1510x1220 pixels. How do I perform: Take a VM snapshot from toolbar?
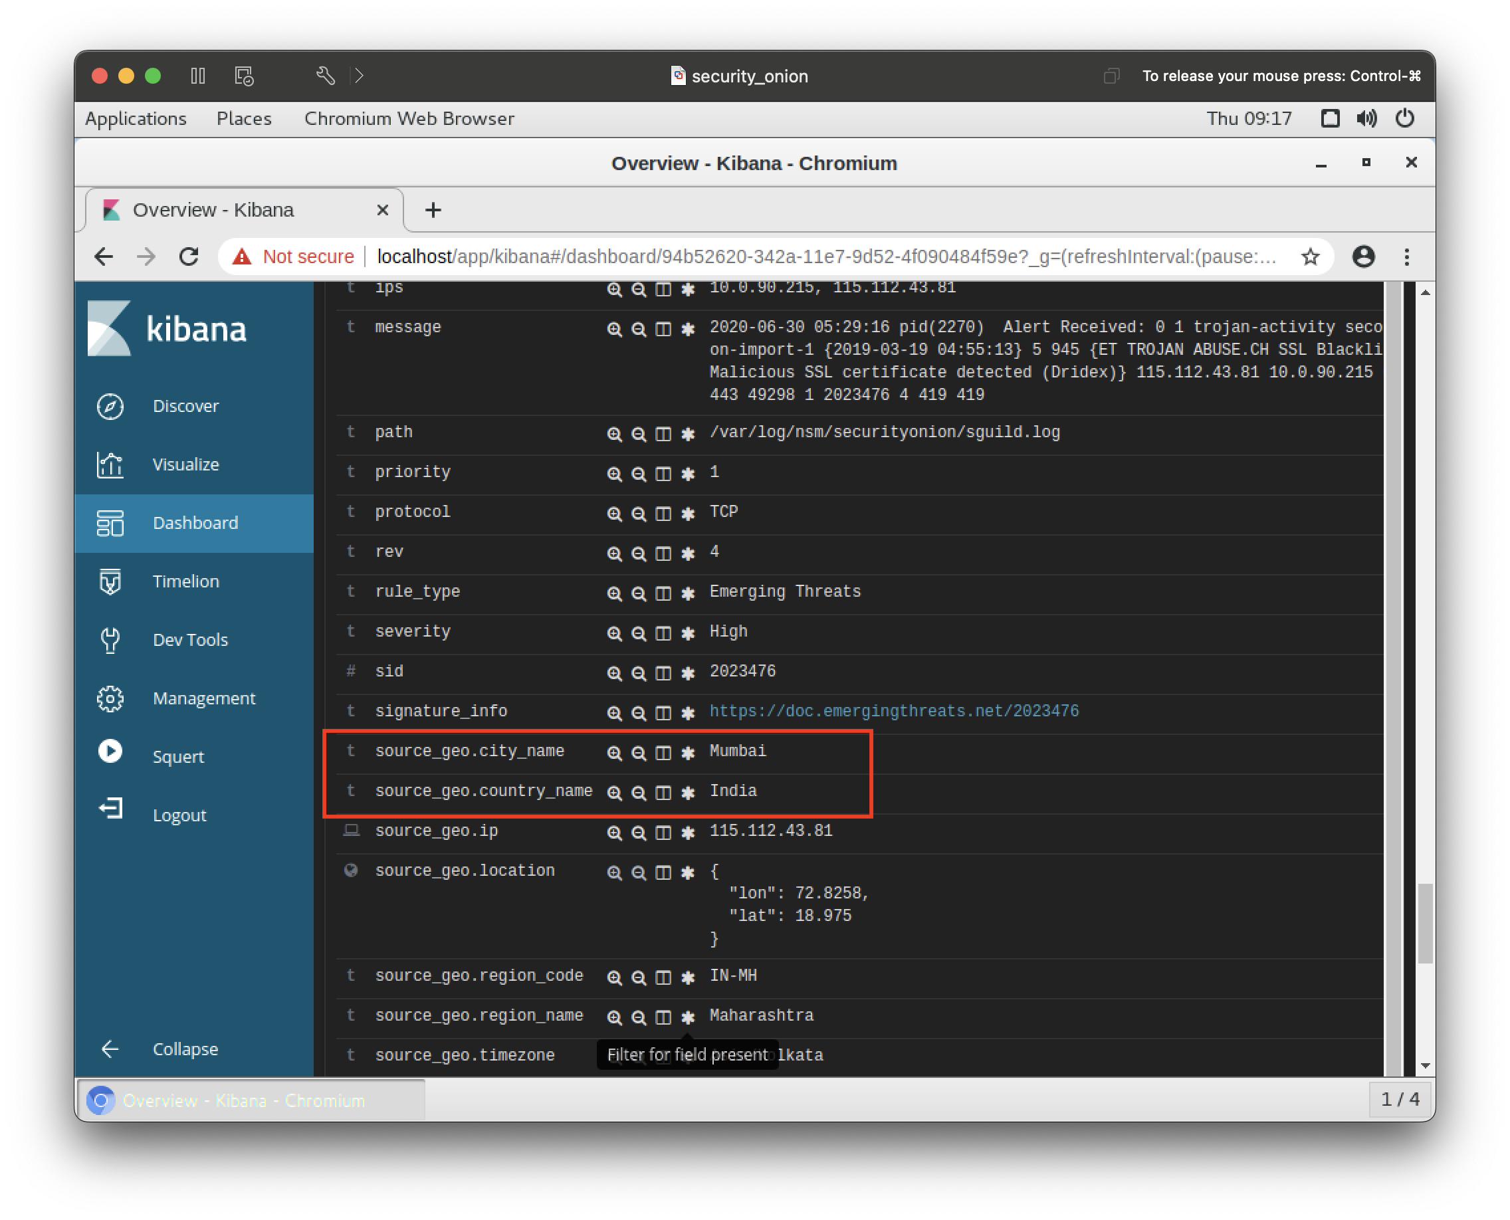coord(244,76)
